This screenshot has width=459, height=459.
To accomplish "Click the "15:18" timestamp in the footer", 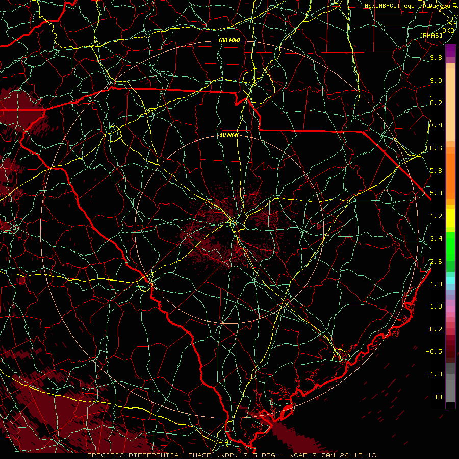I will pyautogui.click(x=365, y=455).
